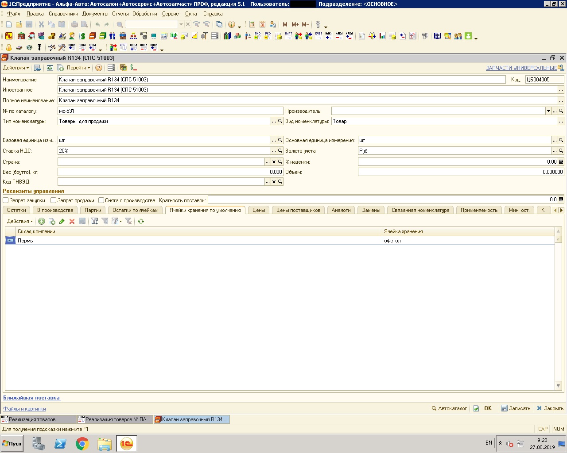Open the Справочники menu

click(x=63, y=14)
